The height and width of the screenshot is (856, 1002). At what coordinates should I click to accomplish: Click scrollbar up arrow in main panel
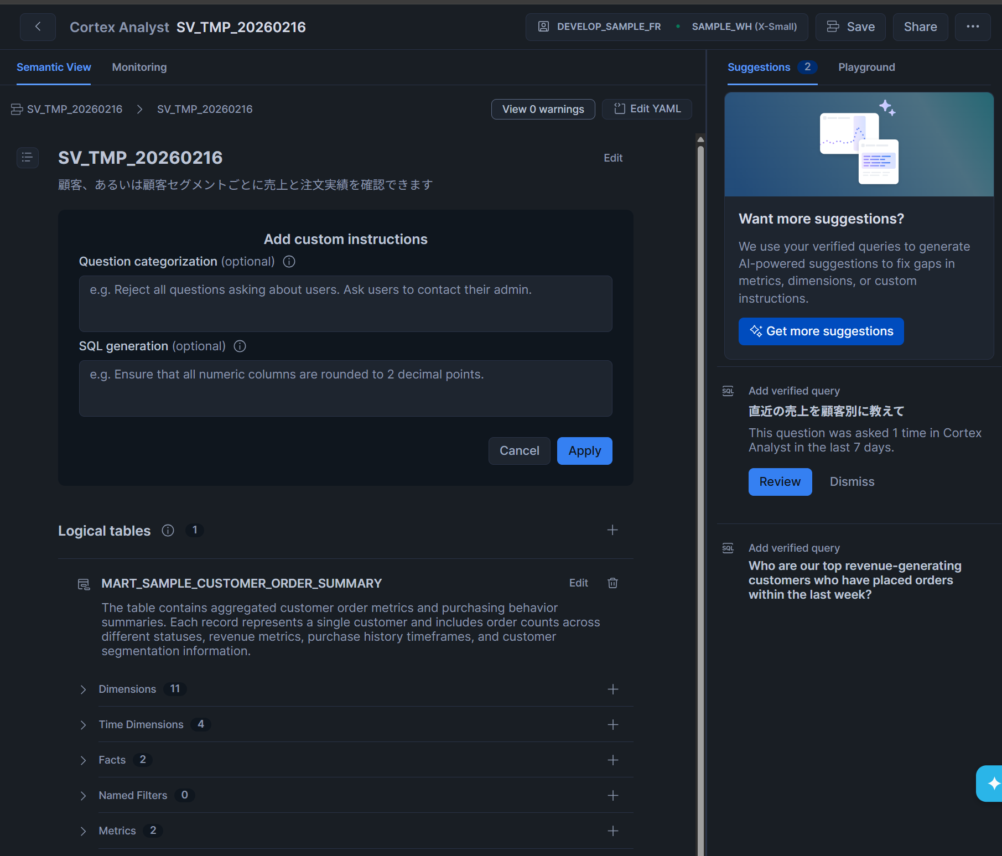pos(700,139)
